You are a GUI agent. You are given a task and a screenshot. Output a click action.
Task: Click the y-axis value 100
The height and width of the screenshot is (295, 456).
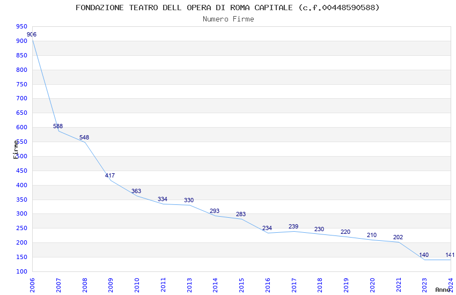coord(22,272)
